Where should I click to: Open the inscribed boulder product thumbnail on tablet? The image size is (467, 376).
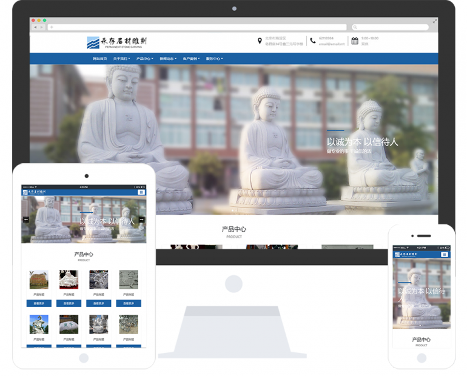[x=39, y=280]
